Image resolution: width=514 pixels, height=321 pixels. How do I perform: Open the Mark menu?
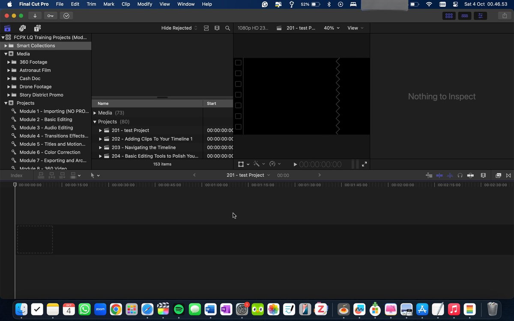click(x=109, y=4)
